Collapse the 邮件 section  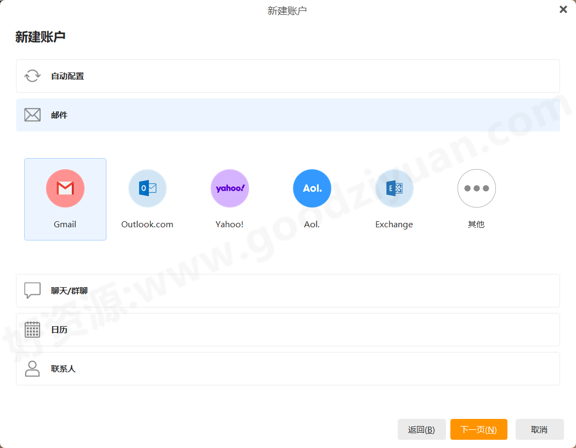pos(288,115)
